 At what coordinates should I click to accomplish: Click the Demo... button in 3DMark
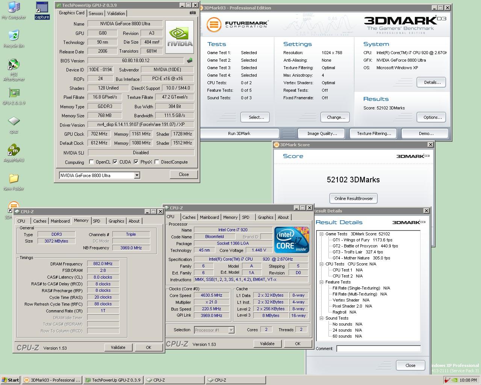pos(426,133)
